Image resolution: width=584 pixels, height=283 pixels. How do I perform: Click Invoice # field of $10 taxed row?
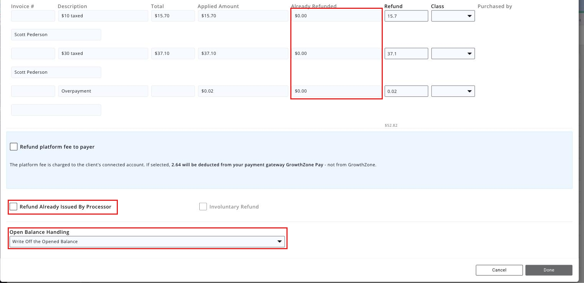(x=33, y=16)
